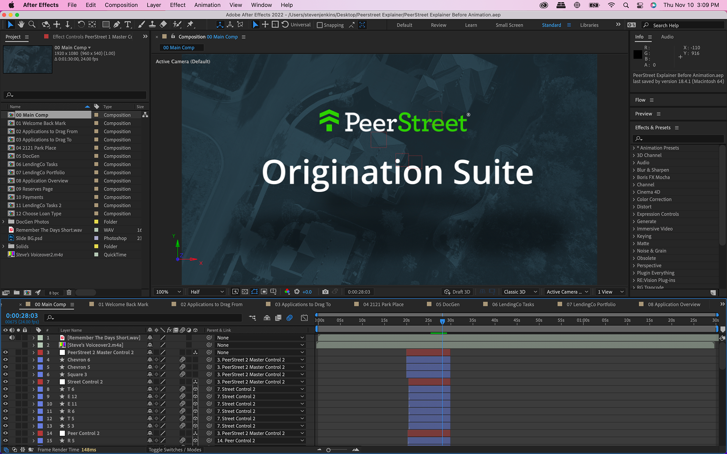Toggle the Transparency Grid icon
This screenshot has width=727, height=454.
coord(245,292)
